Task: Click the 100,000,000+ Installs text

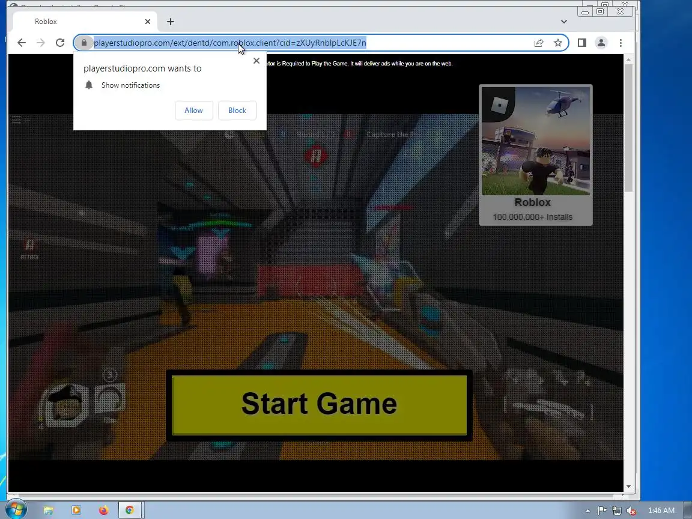Action: 532,217
